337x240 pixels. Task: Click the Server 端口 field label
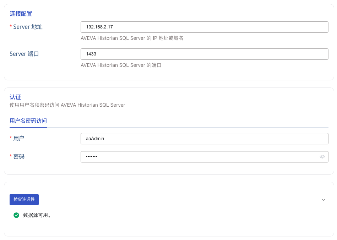coord(24,54)
